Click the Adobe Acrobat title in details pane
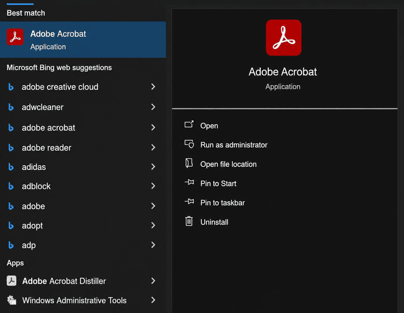 pos(283,72)
